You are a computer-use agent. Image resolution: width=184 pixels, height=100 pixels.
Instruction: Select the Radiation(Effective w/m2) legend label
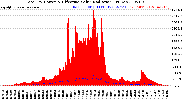coord(99,7)
